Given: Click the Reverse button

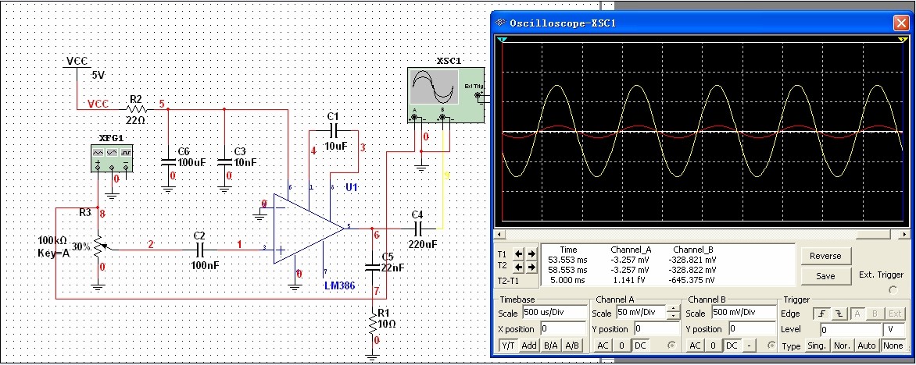Looking at the screenshot, I should (x=825, y=256).
